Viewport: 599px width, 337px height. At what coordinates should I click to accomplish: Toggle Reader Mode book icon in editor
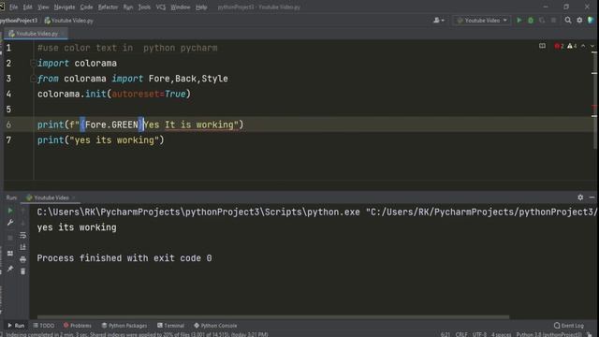pos(542,46)
